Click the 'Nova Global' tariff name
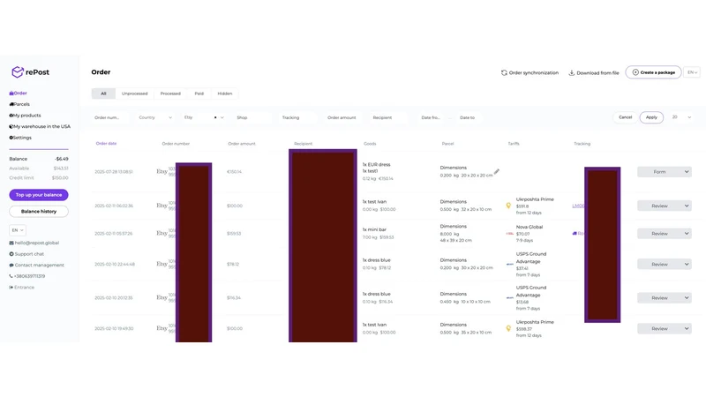The image size is (706, 397). pyautogui.click(x=529, y=227)
